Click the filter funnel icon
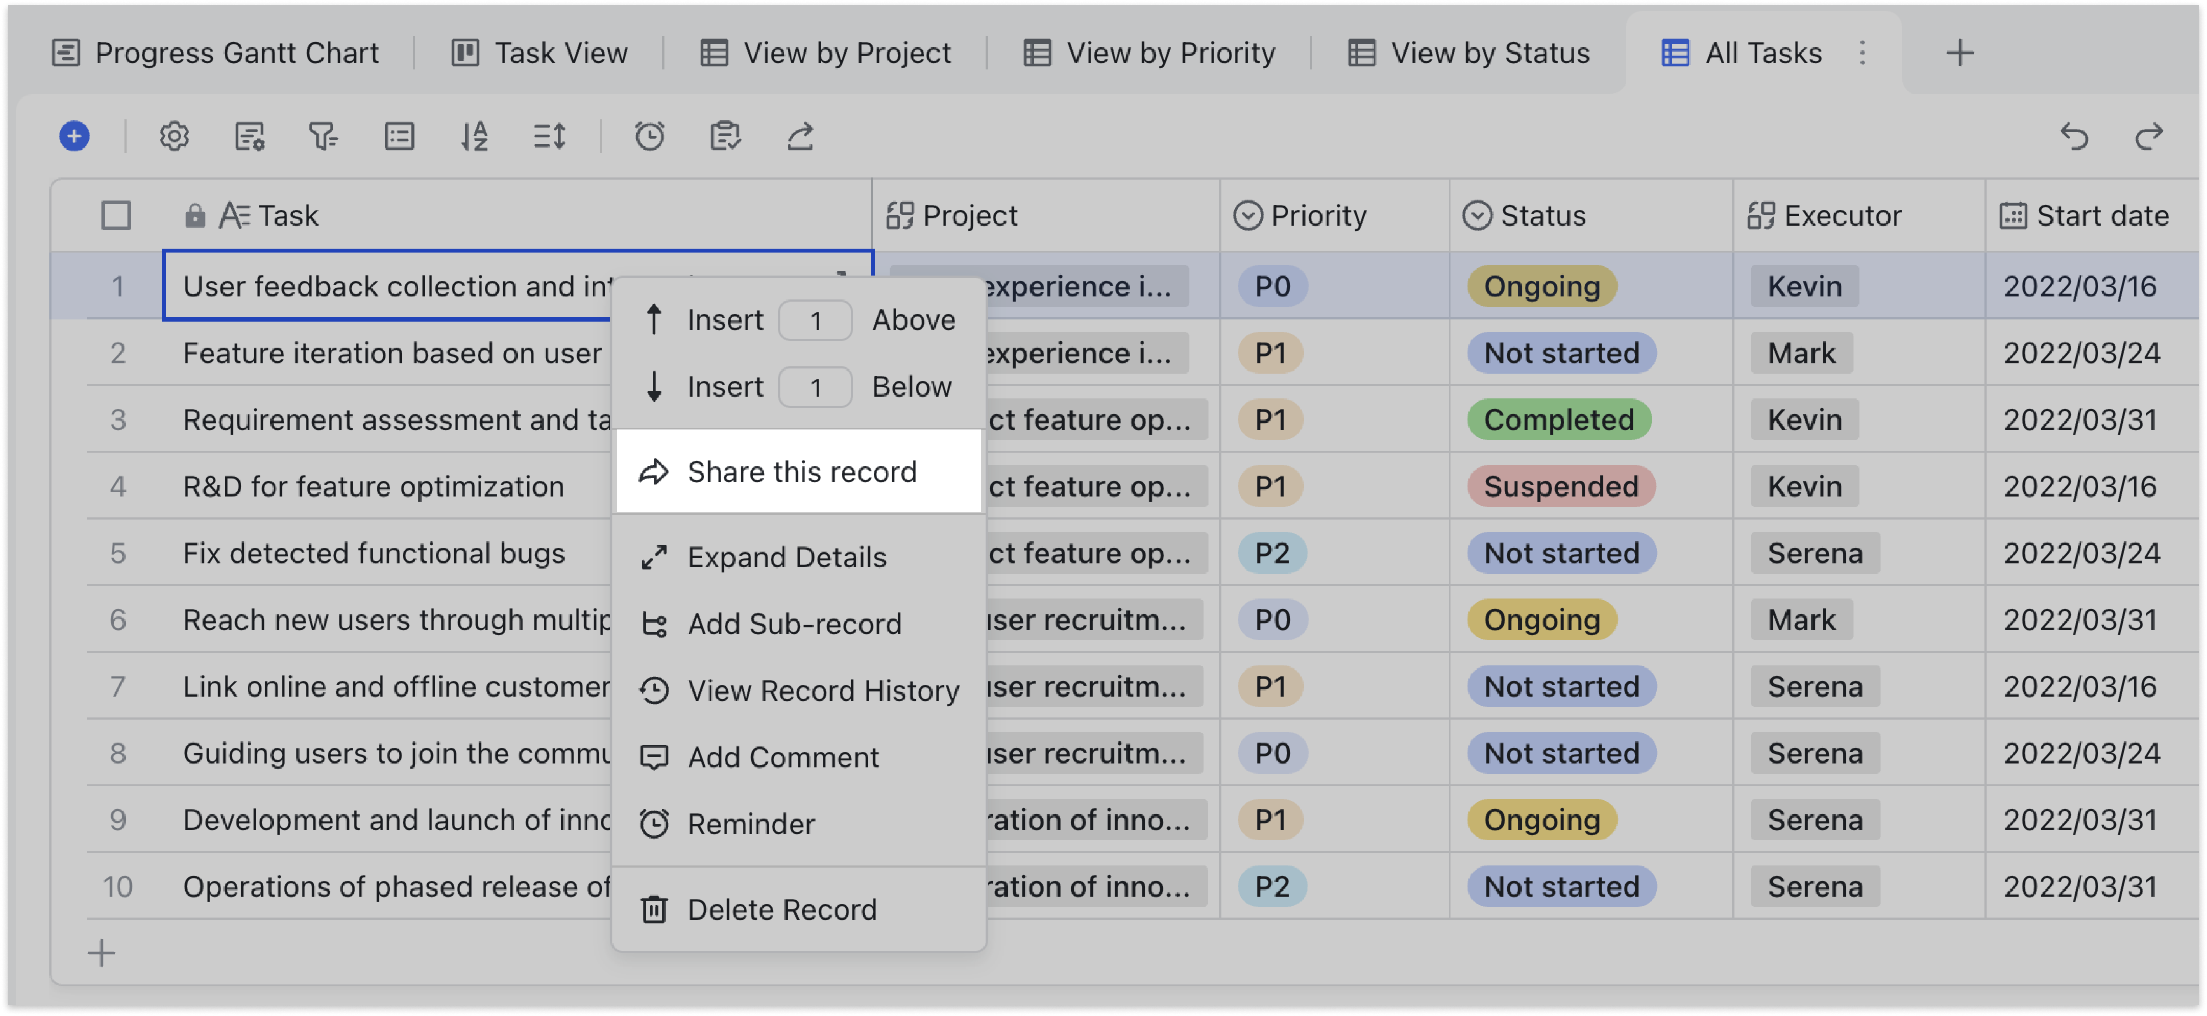The image size is (2207, 1016). (x=323, y=136)
